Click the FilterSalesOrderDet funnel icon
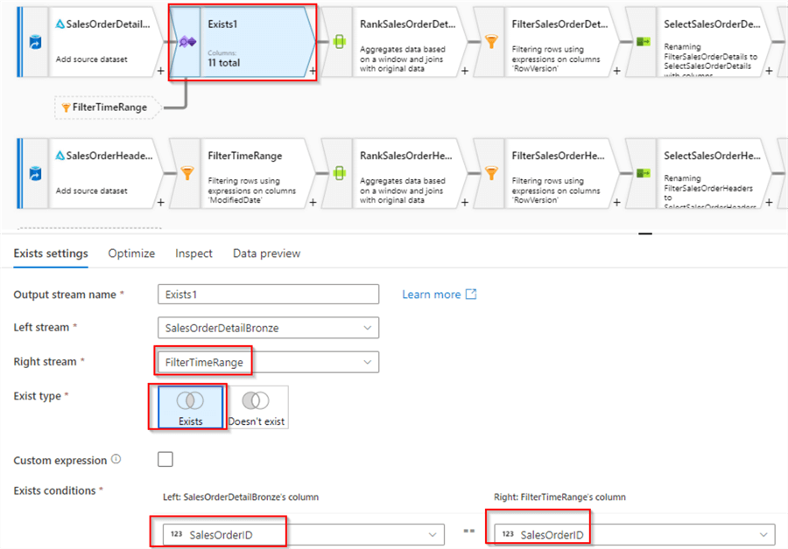The height and width of the screenshot is (549, 788). point(491,41)
